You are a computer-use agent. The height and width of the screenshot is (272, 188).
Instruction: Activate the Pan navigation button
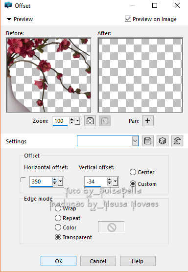(147, 121)
